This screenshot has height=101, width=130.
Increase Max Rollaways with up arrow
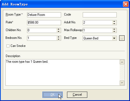[114, 29]
